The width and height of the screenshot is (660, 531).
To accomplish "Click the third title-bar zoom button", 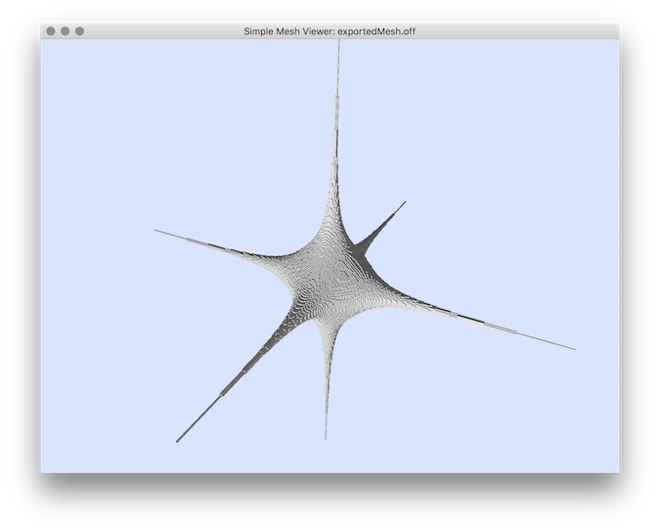I will click(79, 31).
